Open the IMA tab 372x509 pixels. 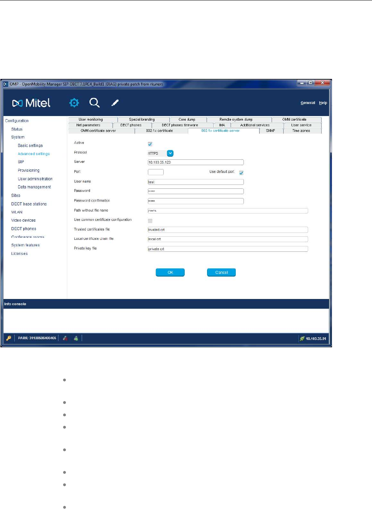pyautogui.click(x=222, y=125)
